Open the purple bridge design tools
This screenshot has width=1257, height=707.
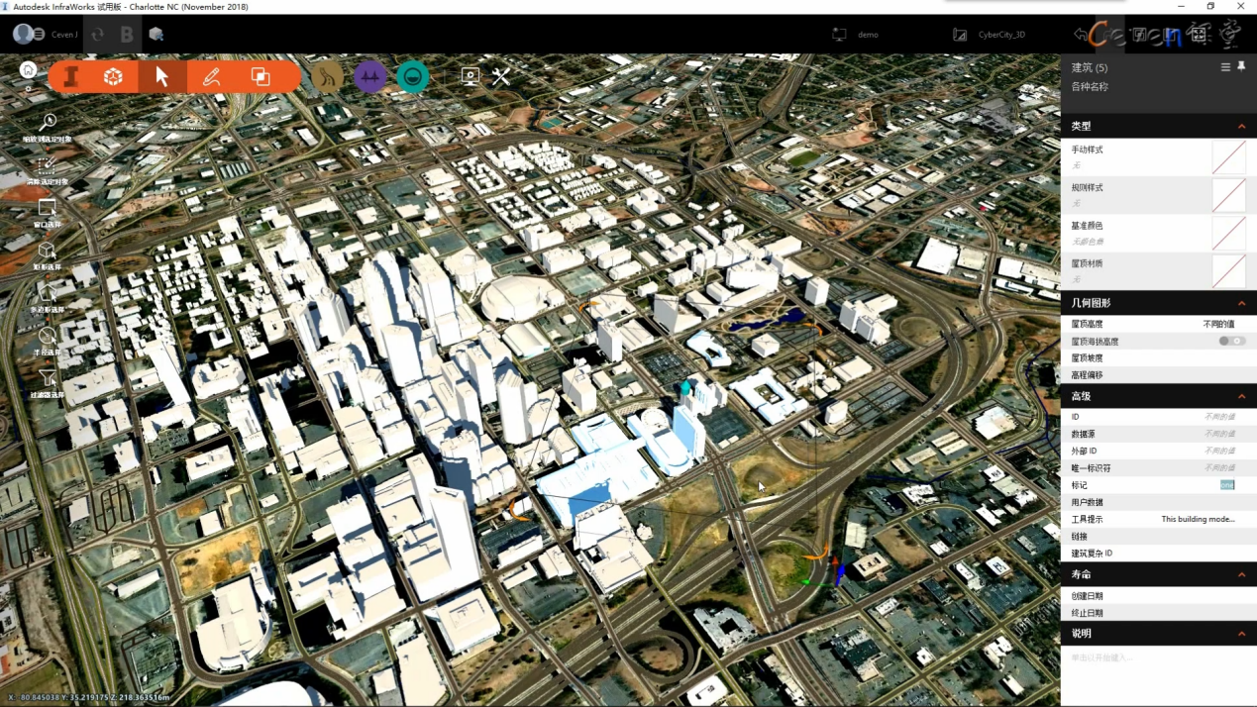[x=370, y=76]
